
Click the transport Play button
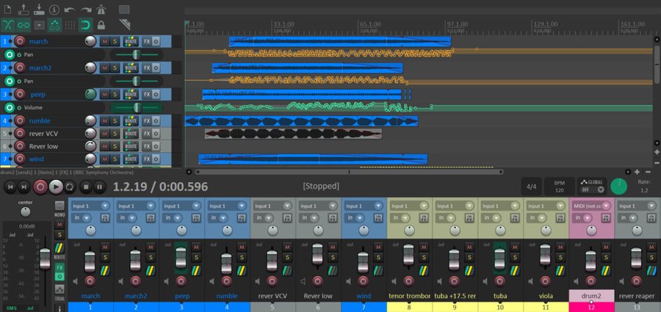[56, 186]
